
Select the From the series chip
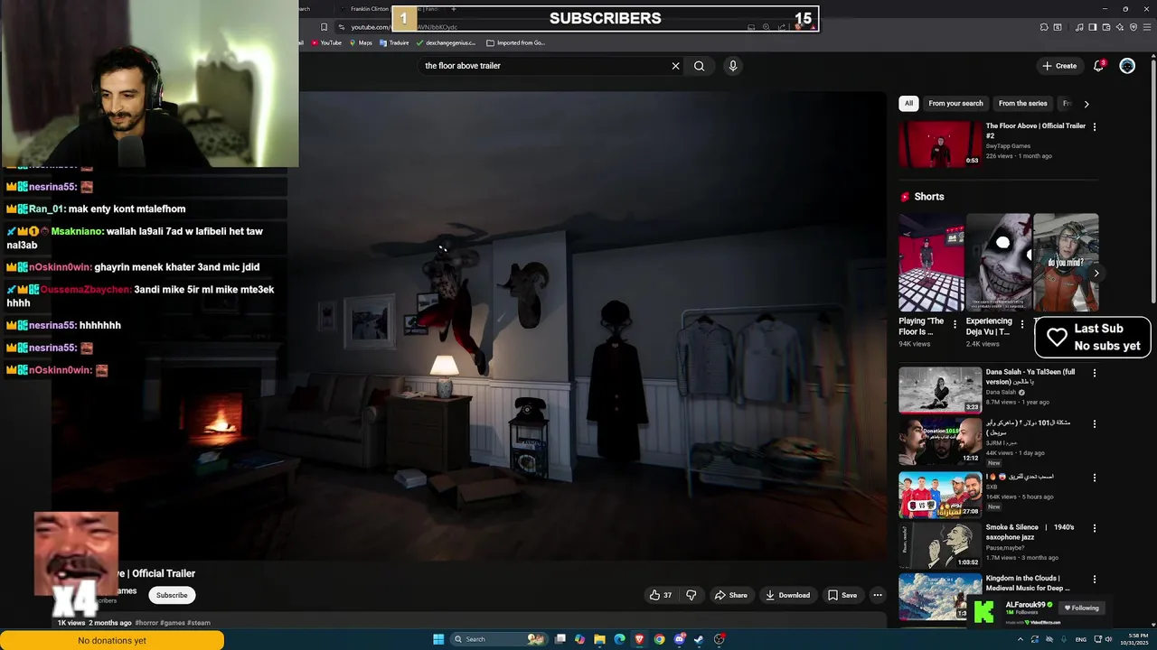click(x=1022, y=104)
